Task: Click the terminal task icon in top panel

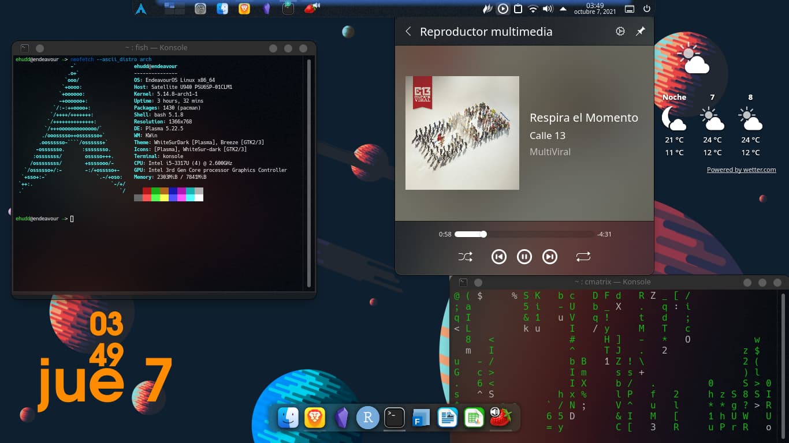Action: pyautogui.click(x=288, y=8)
